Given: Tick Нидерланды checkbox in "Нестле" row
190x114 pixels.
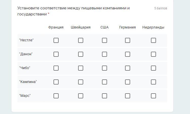Looking at the screenshot, I should click(153, 40).
